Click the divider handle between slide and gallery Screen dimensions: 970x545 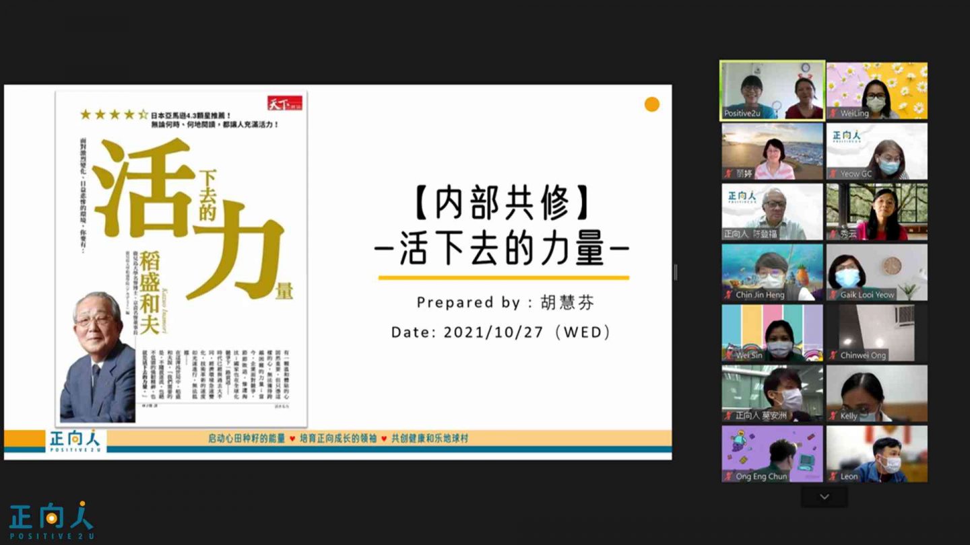675,272
